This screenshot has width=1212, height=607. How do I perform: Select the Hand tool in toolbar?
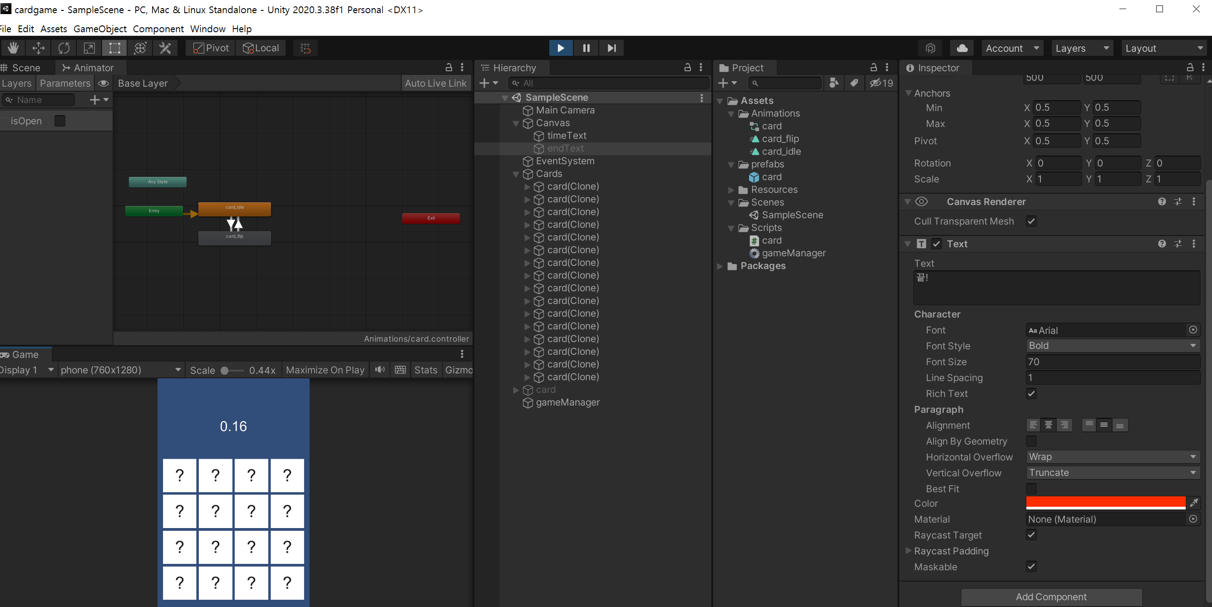13,48
